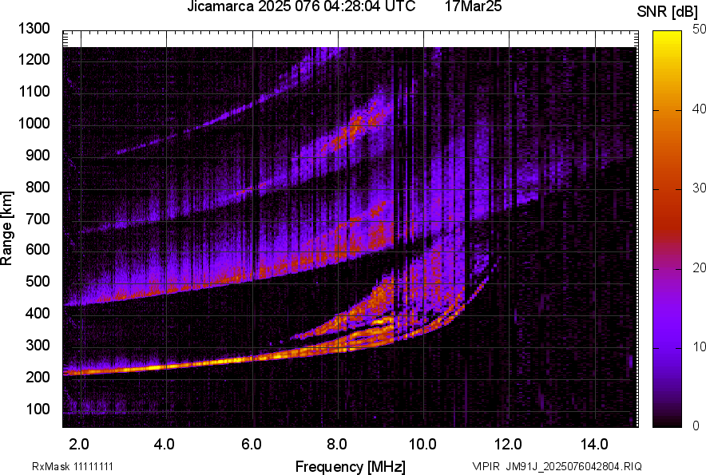Click range tick label '500'
The width and height of the screenshot is (706, 475).
click(38, 281)
